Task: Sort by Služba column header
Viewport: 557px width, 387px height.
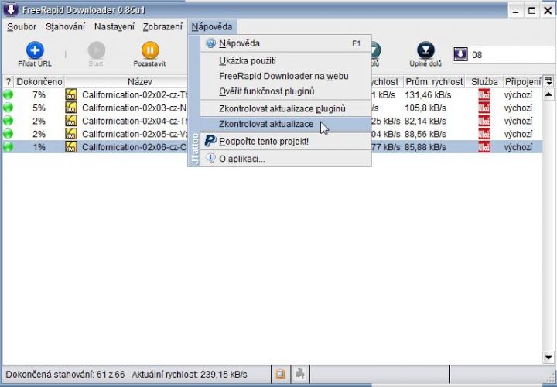Action: 484,82
